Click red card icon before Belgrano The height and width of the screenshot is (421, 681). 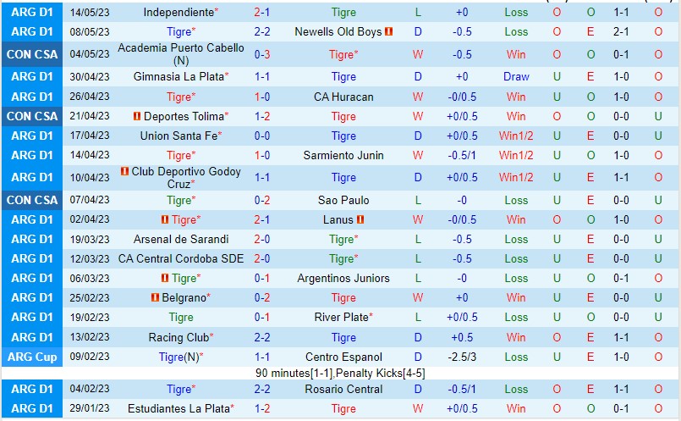click(155, 297)
